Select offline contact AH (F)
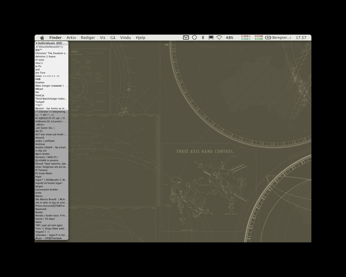Image resolution: width=346 pixels, height=277 pixels. (51, 131)
